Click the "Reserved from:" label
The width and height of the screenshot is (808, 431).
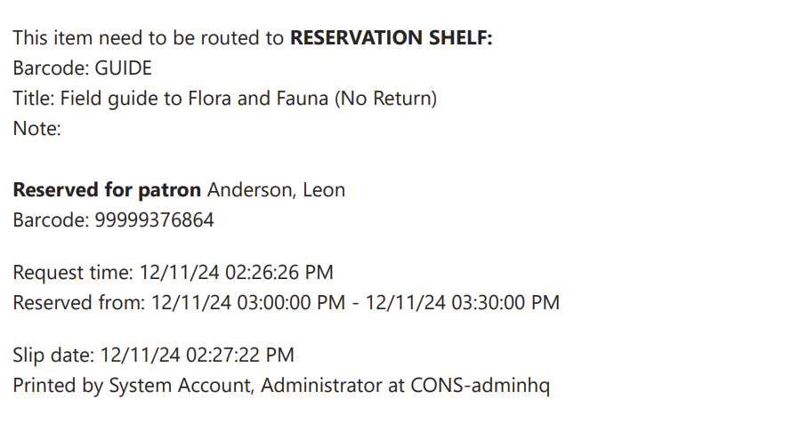(x=78, y=302)
